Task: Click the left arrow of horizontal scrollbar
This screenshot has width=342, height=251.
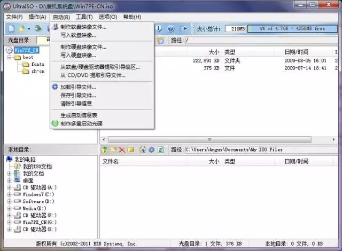Action: pos(104,139)
